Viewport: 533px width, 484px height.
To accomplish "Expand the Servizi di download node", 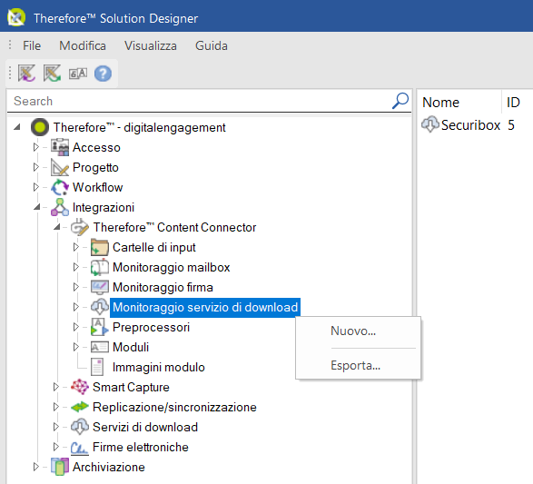I will (56, 427).
